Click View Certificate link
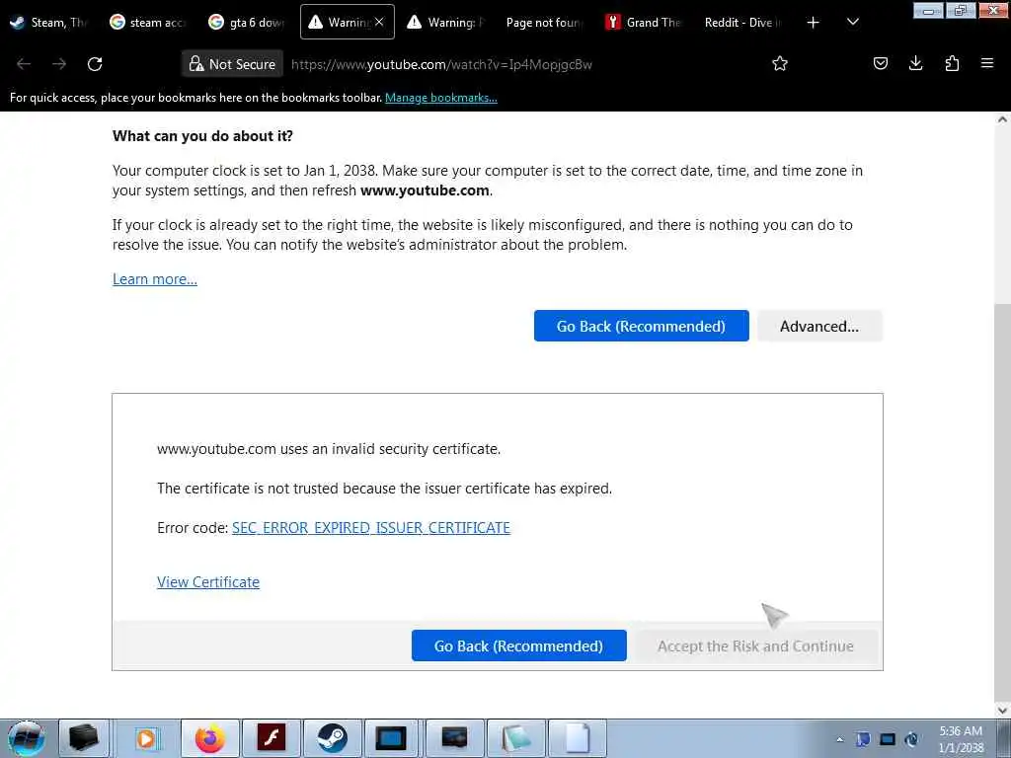Image resolution: width=1011 pixels, height=758 pixels. tap(208, 582)
